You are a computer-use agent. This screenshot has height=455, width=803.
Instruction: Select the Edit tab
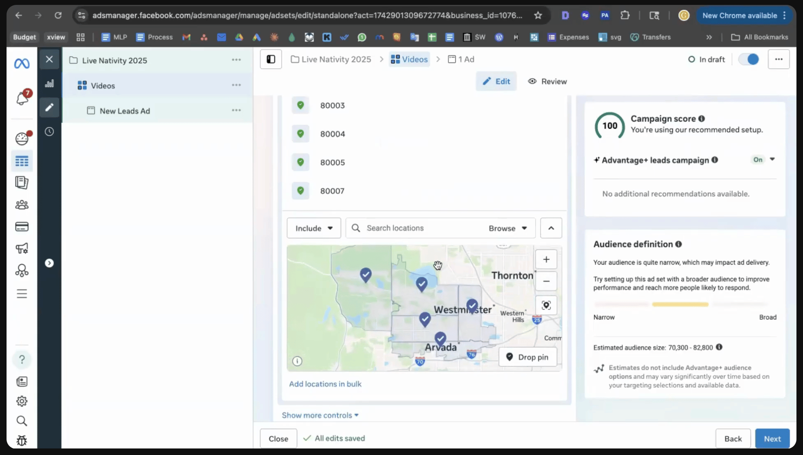pos(496,81)
